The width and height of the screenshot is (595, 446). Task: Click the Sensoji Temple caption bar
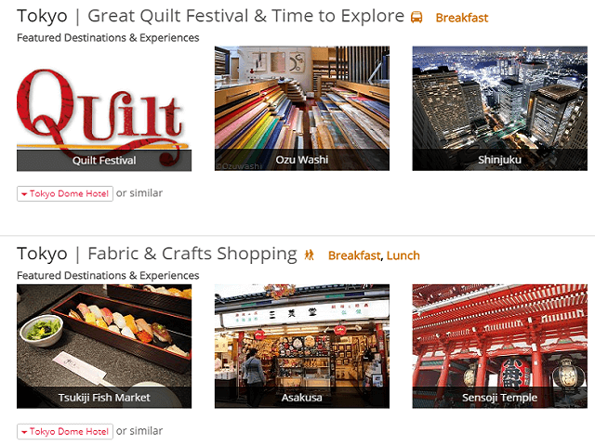click(500, 398)
